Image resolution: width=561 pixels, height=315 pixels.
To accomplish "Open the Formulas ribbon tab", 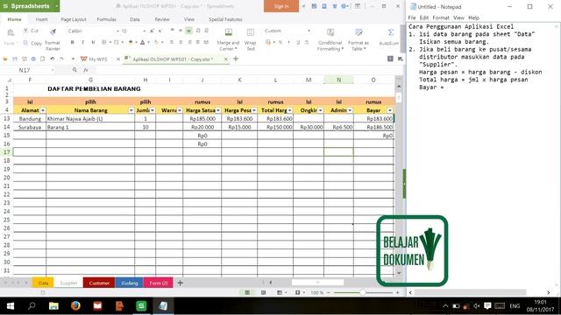I will click(x=107, y=19).
